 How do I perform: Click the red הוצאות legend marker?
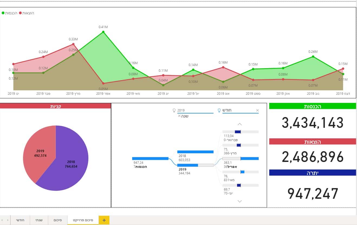[20, 13]
